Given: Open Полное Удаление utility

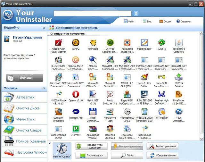Looking at the screenshot, I should click(24, 141).
